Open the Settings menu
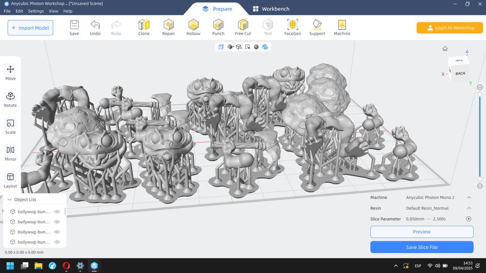The height and width of the screenshot is (273, 486). [x=35, y=11]
